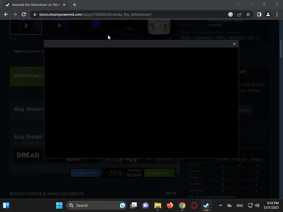See all 14 supported languages
283x212 pixels.
212,197
